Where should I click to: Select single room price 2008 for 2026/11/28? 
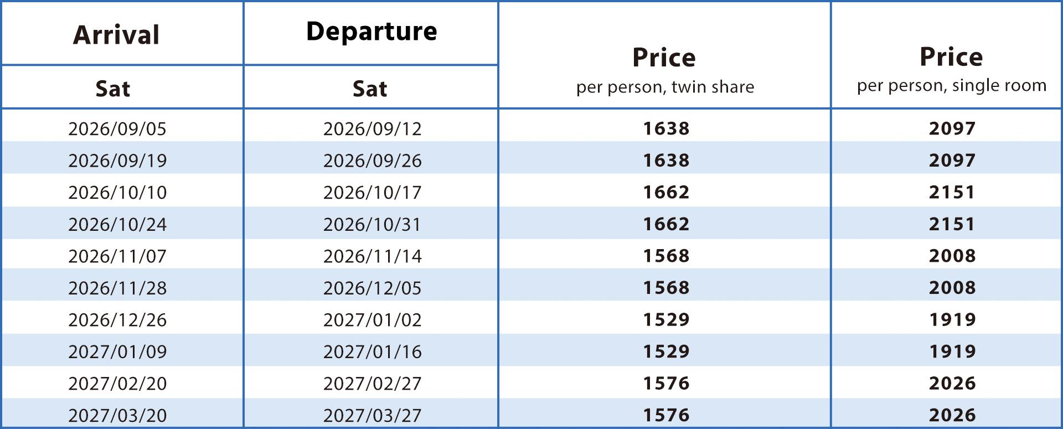tap(952, 288)
